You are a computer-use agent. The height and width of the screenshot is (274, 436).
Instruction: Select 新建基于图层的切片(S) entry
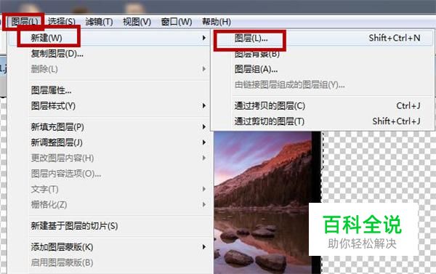pyautogui.click(x=74, y=226)
